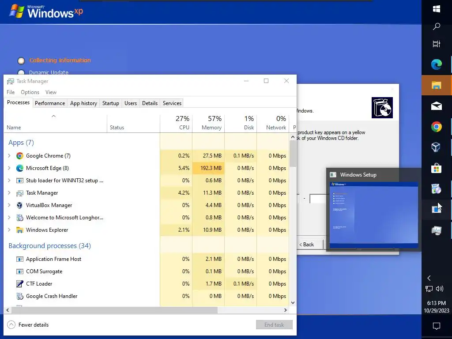Expand the Welcome to Microsoft Longhorn row
452x339 pixels.
pos(9,218)
